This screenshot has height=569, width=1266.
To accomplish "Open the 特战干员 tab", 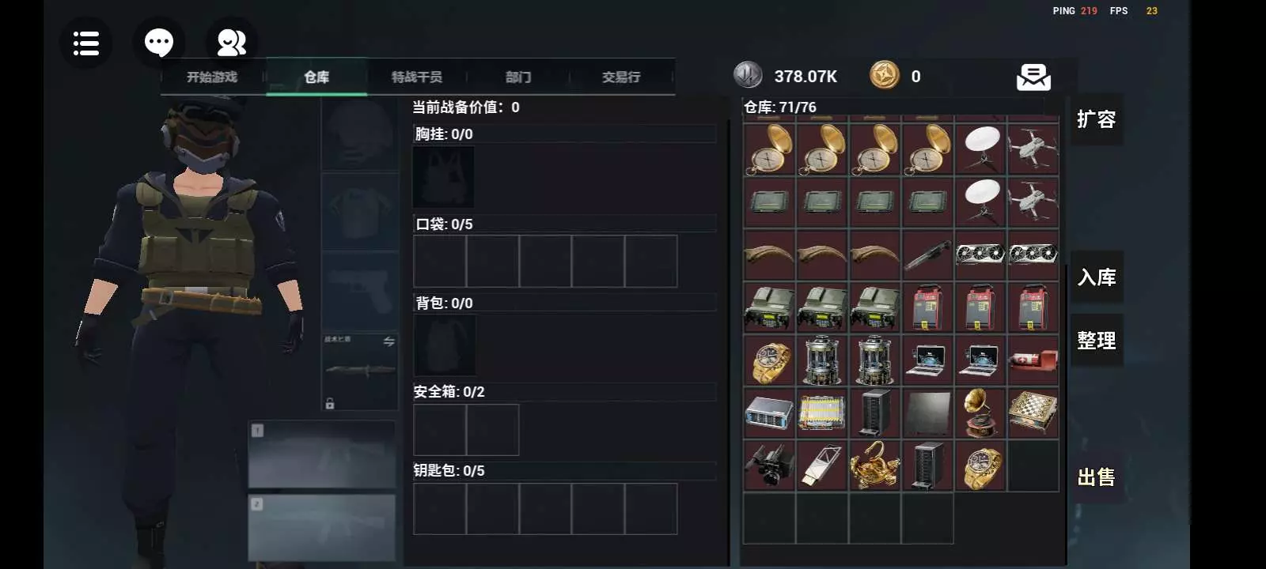I will tap(417, 77).
